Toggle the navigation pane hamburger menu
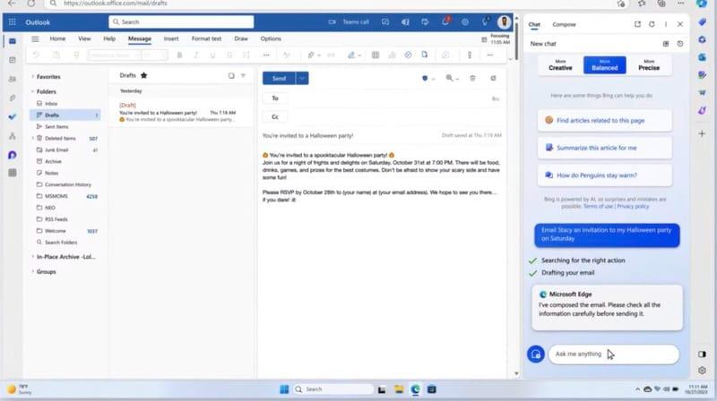 (35, 38)
